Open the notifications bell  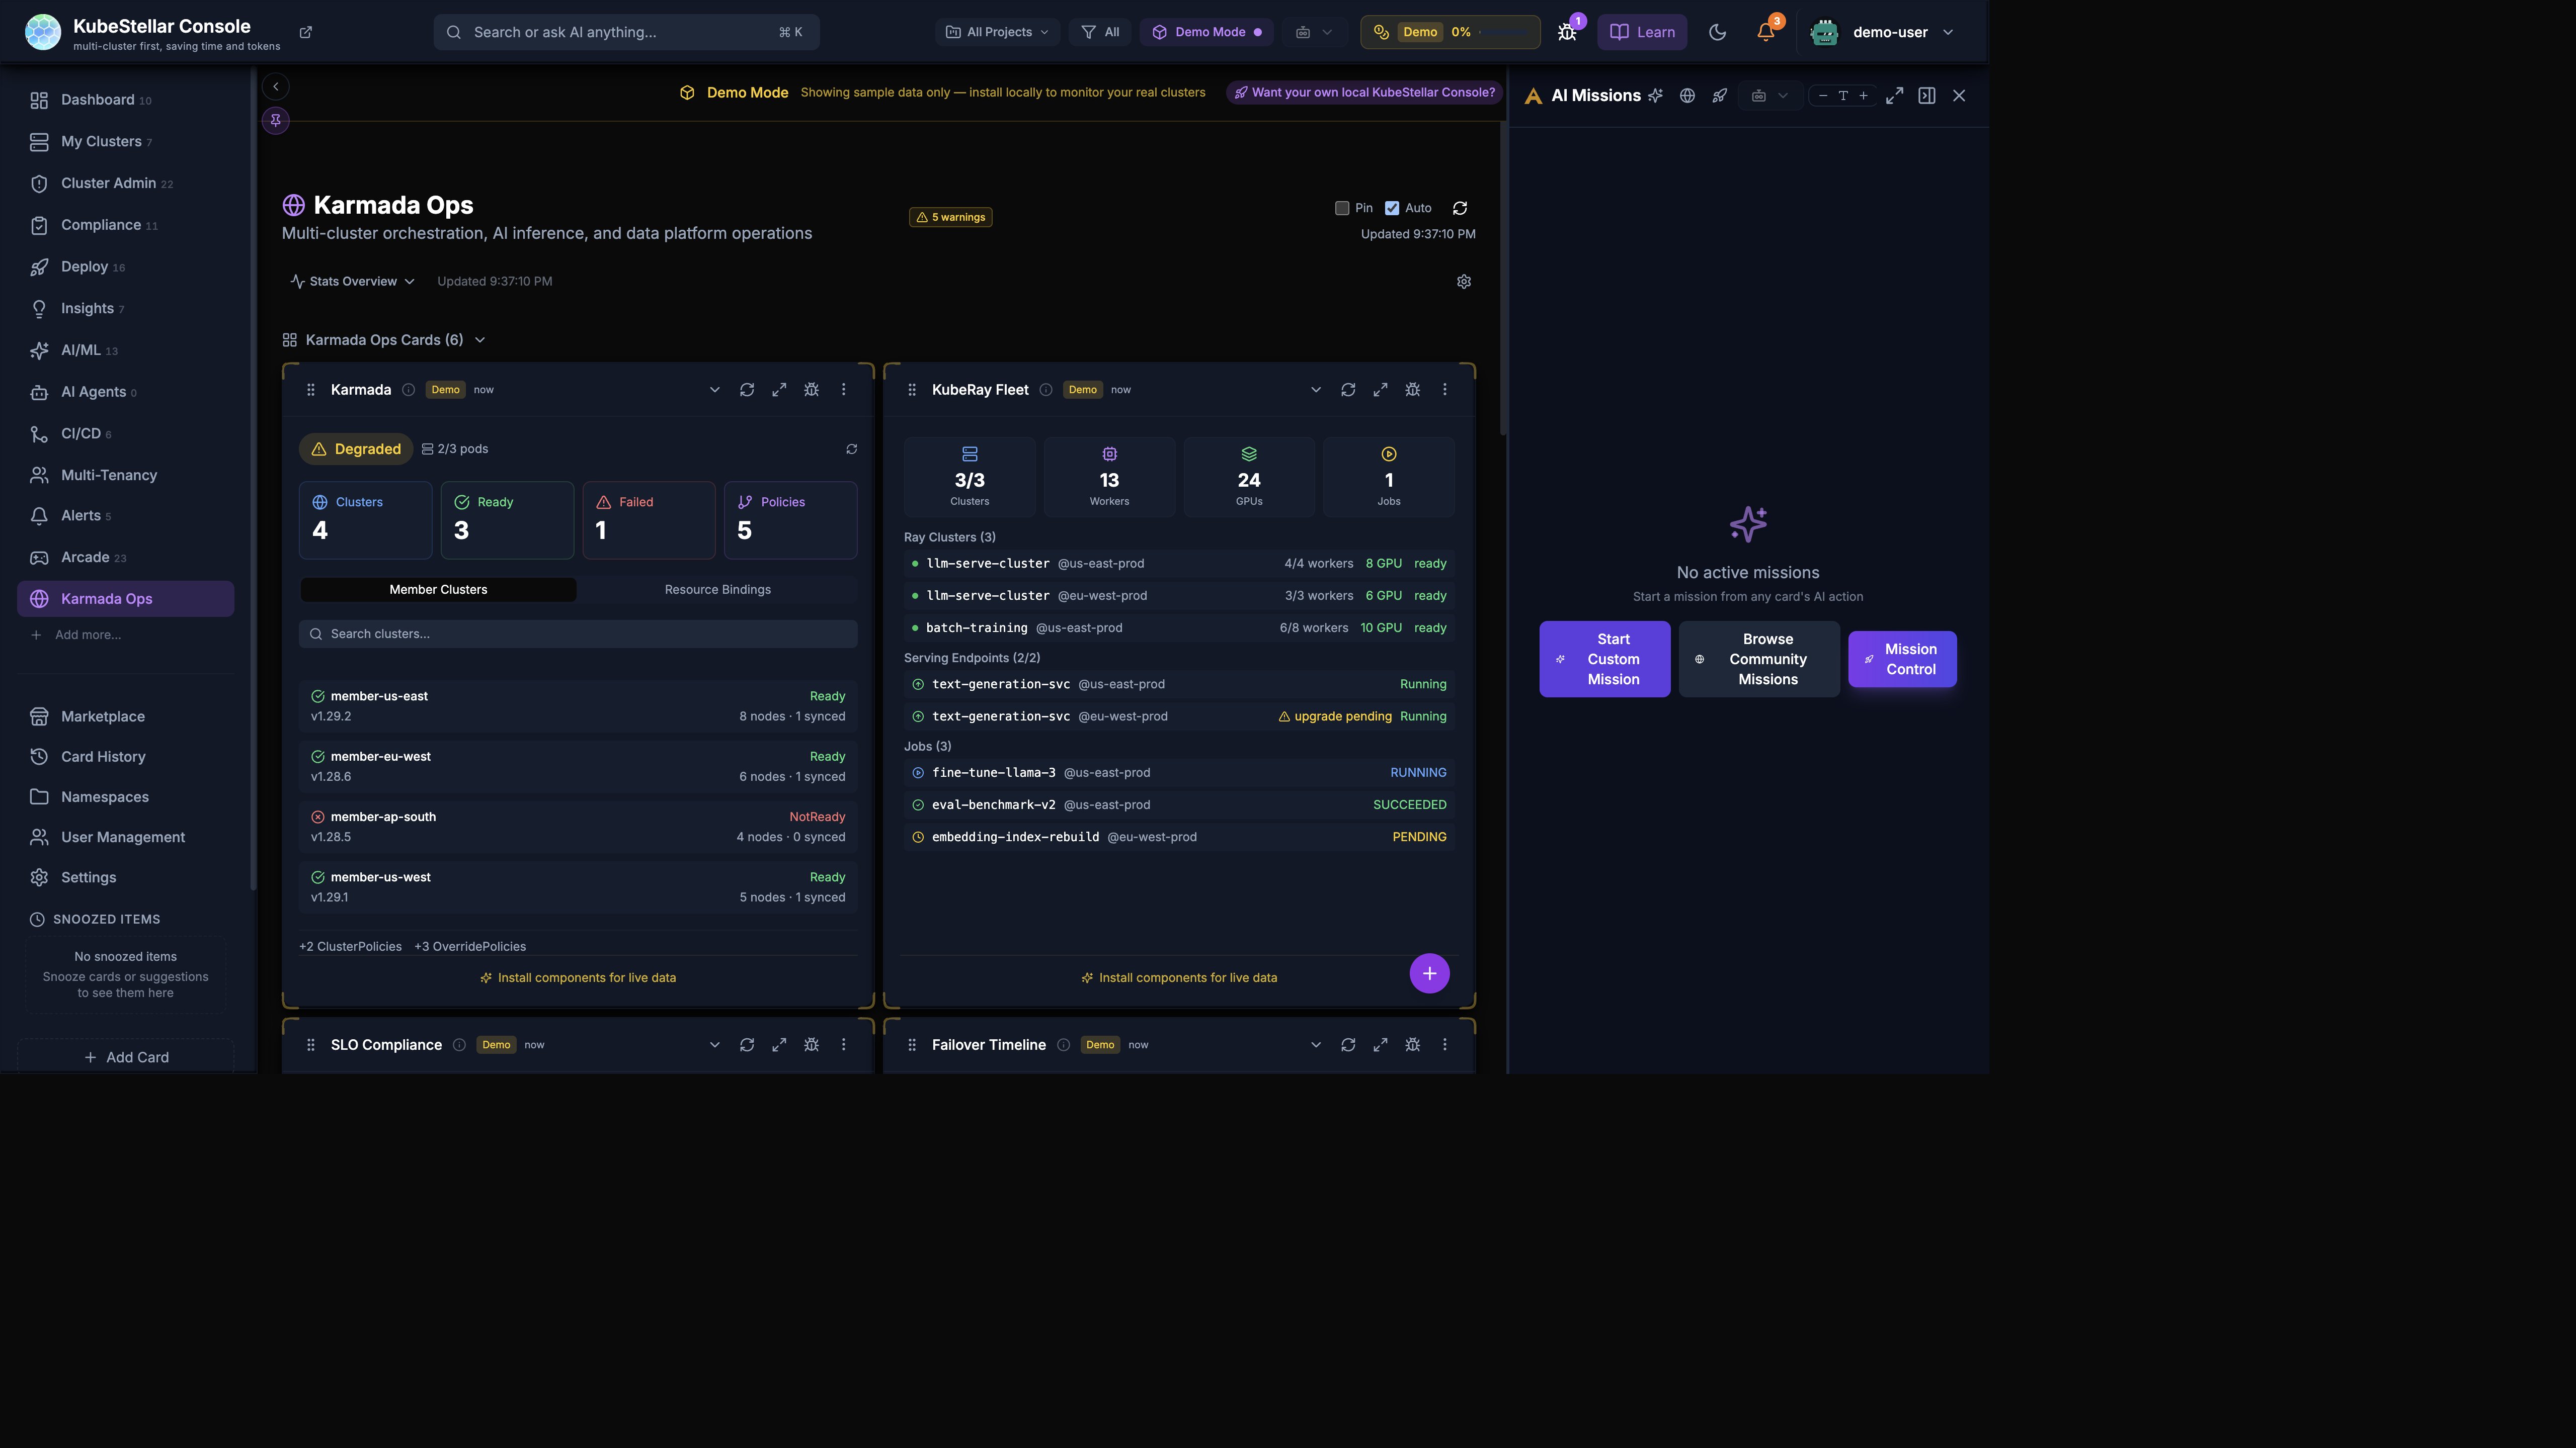[x=1765, y=32]
